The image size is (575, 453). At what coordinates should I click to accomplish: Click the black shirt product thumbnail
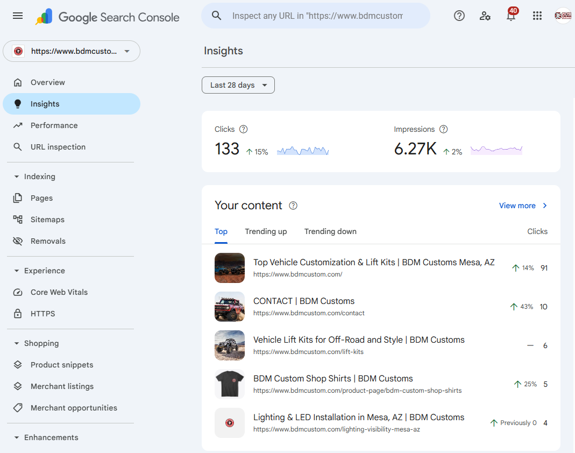(230, 384)
